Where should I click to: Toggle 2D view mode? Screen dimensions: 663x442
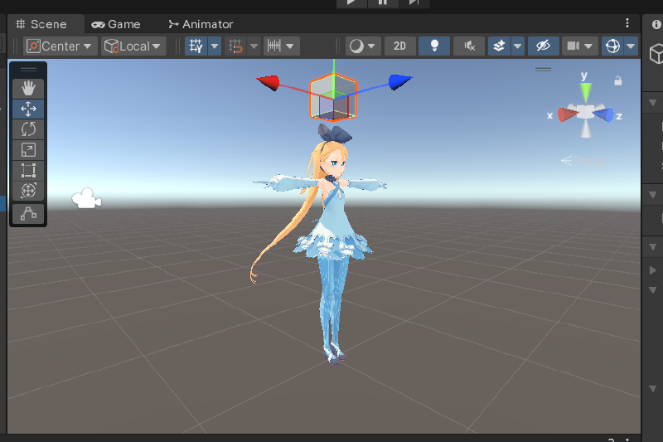399,46
